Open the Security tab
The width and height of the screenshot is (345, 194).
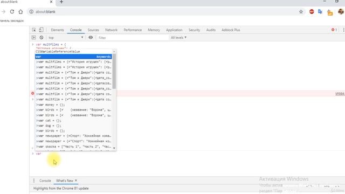(x=194, y=30)
